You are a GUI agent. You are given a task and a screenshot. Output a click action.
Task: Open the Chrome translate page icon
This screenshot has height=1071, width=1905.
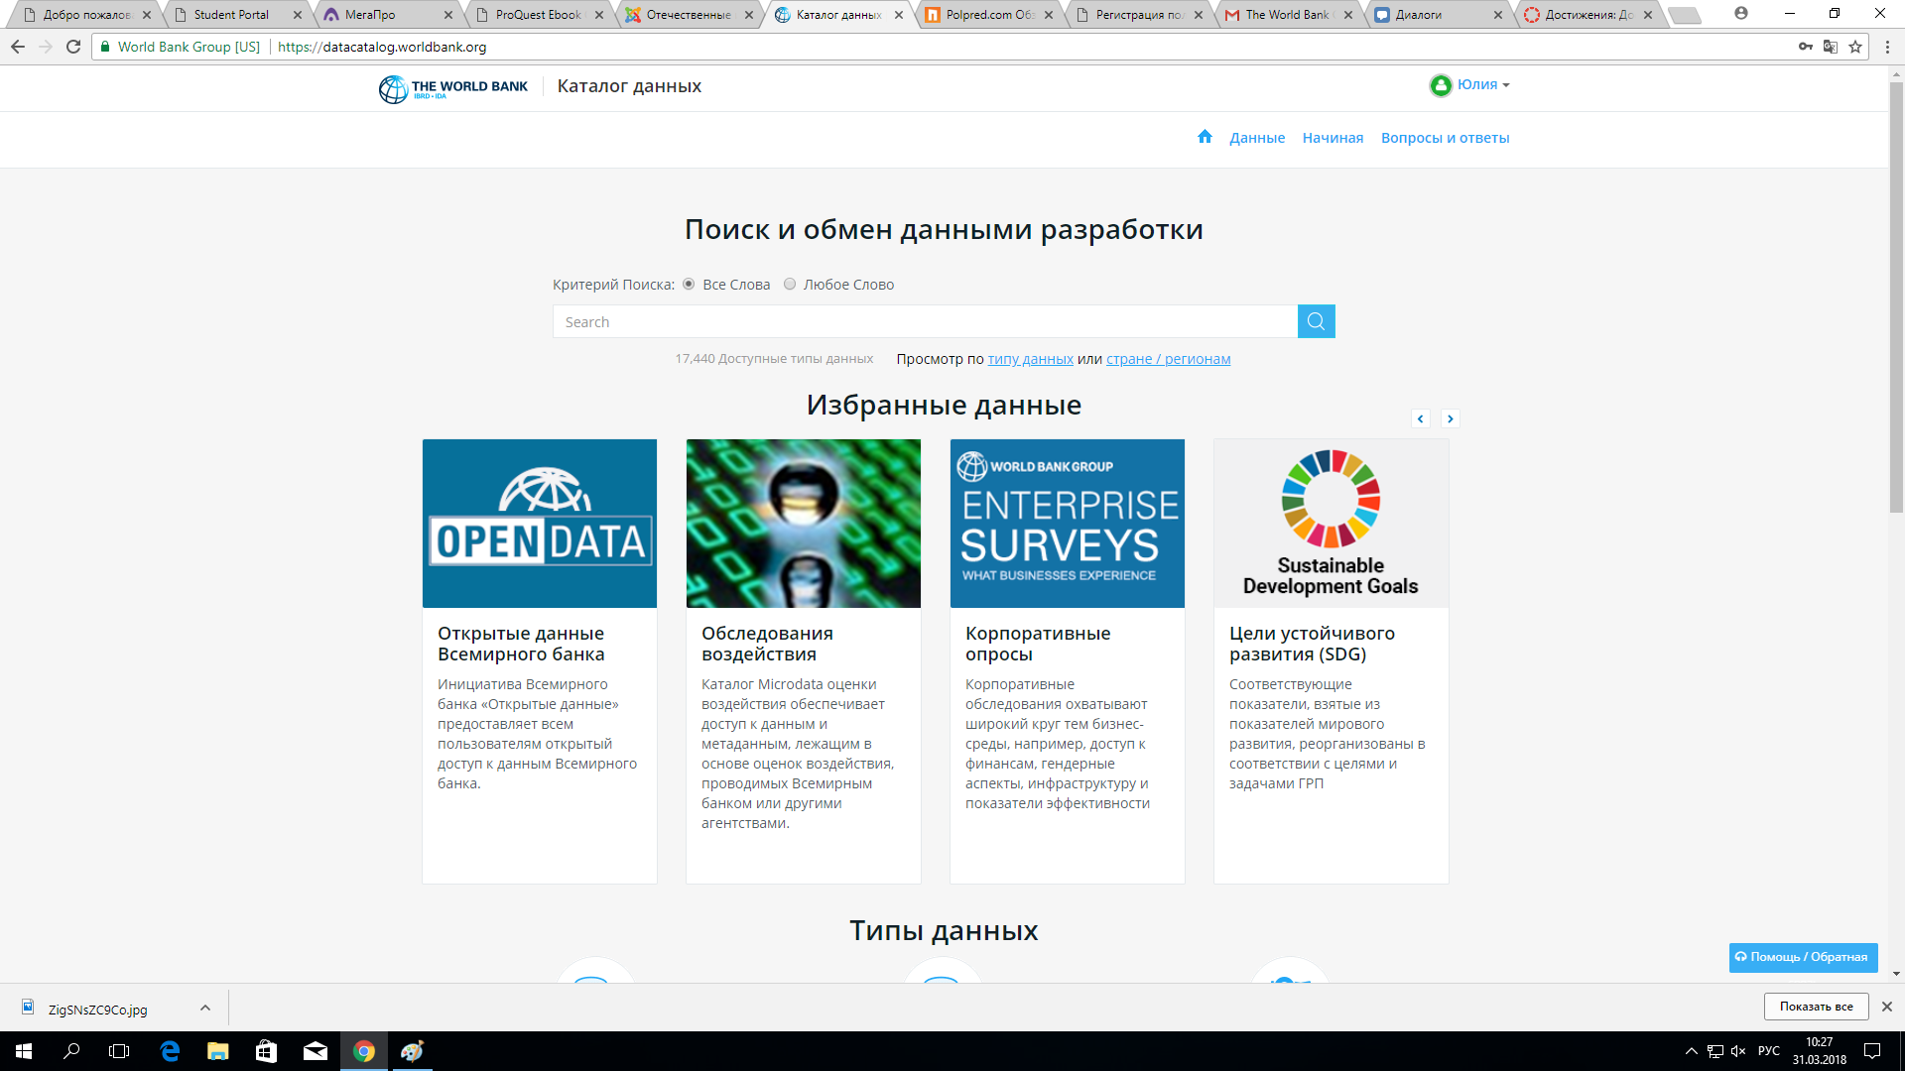click(x=1831, y=47)
